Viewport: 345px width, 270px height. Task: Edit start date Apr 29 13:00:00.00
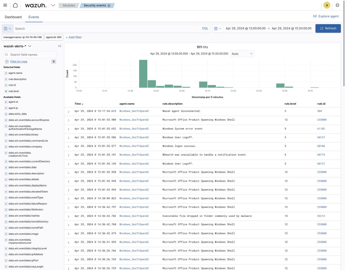[246, 28]
